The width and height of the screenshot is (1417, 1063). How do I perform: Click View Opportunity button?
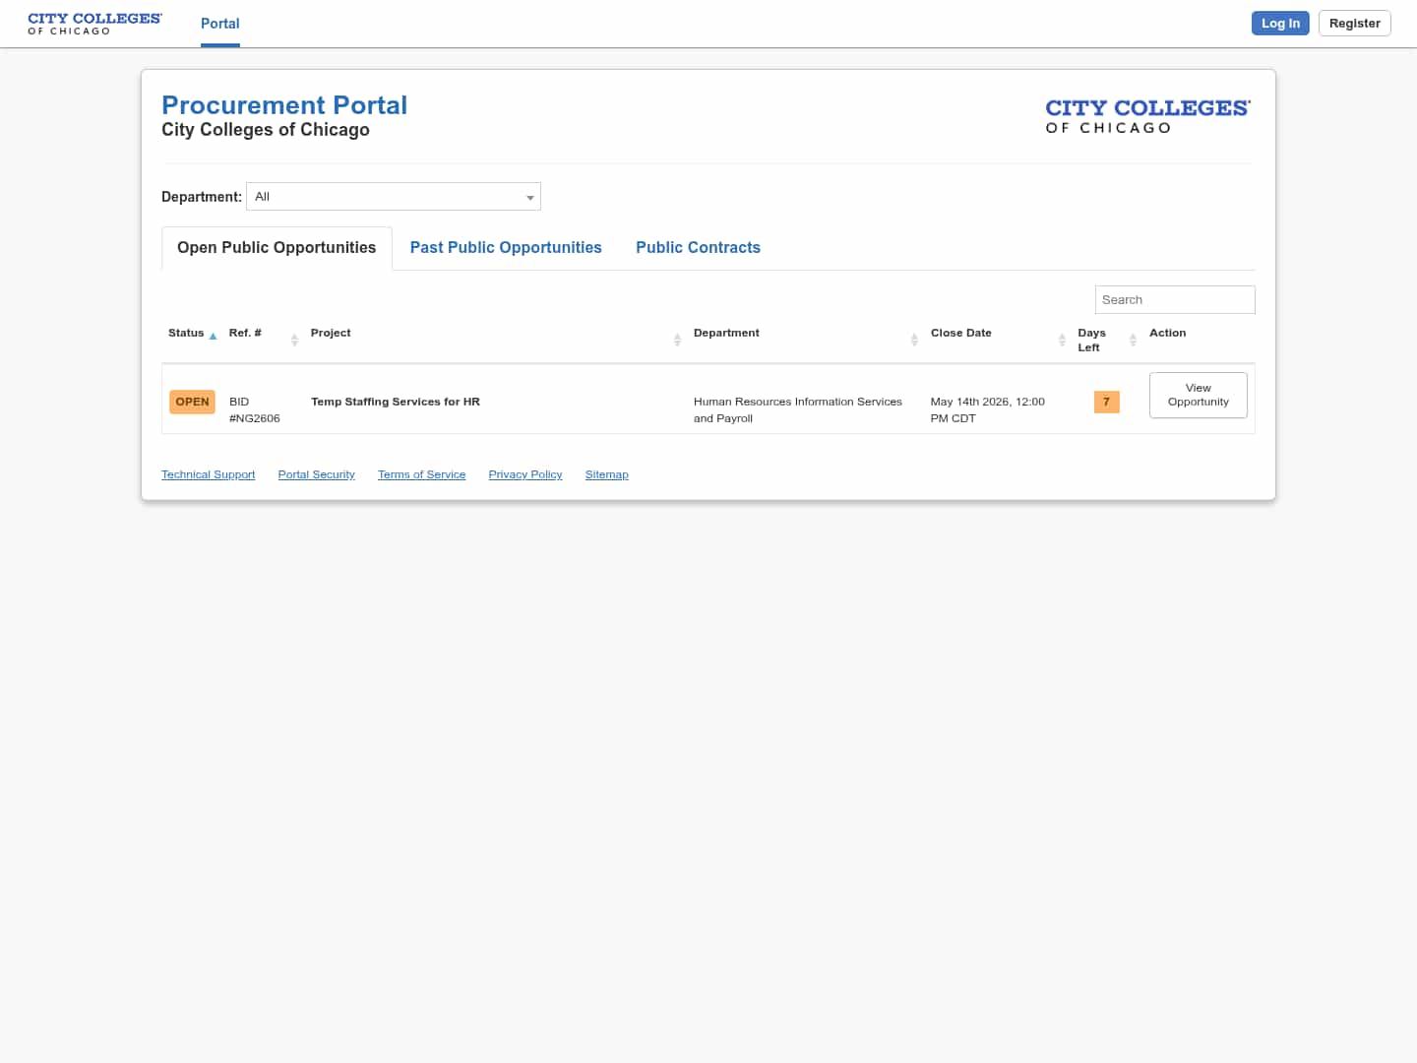coord(1199,395)
